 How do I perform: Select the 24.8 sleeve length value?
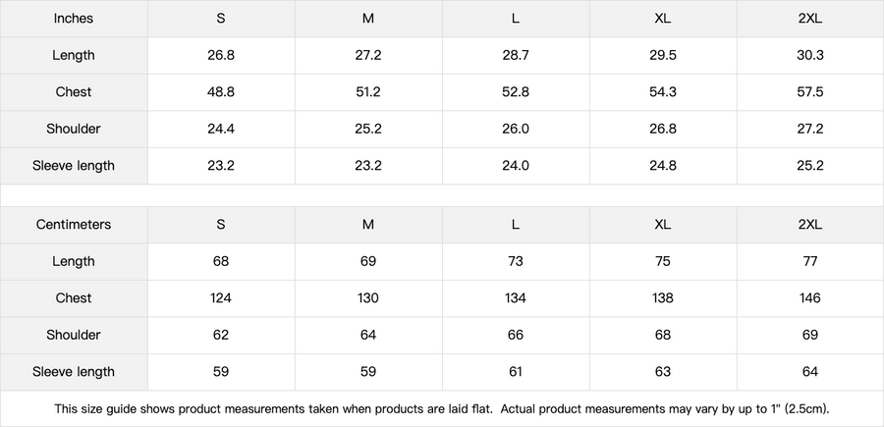point(663,166)
